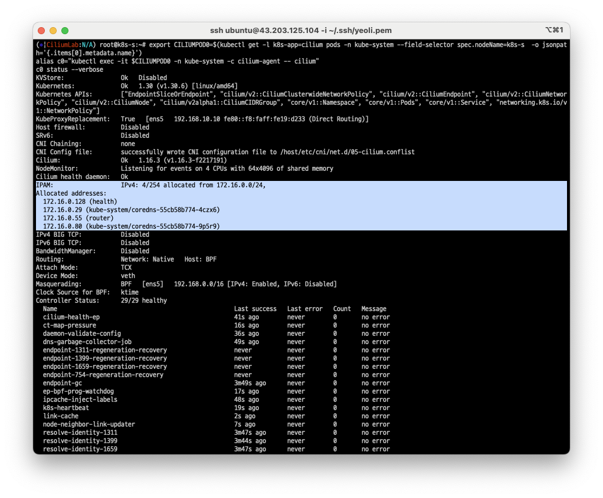
Task: Click the ⌥⌘1 shortcut indicator in title bar
Action: tap(554, 30)
